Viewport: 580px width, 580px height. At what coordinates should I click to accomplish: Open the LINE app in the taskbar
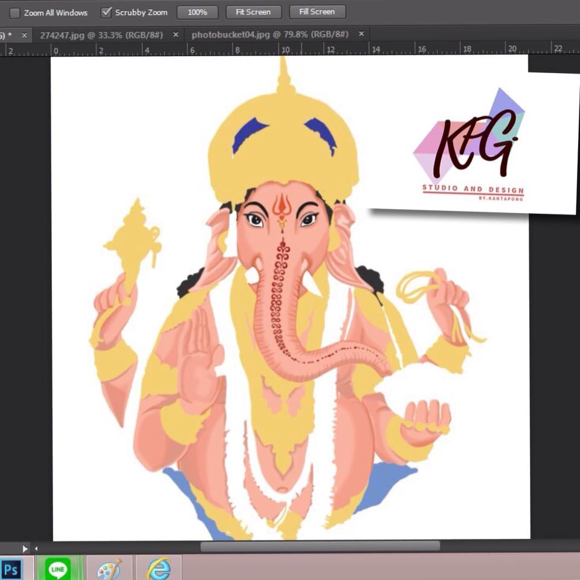point(58,569)
